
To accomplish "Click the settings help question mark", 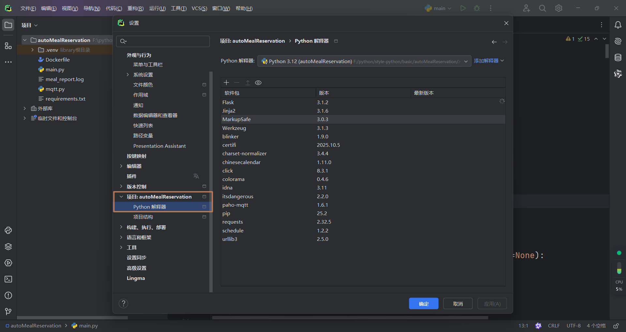I will click(123, 304).
